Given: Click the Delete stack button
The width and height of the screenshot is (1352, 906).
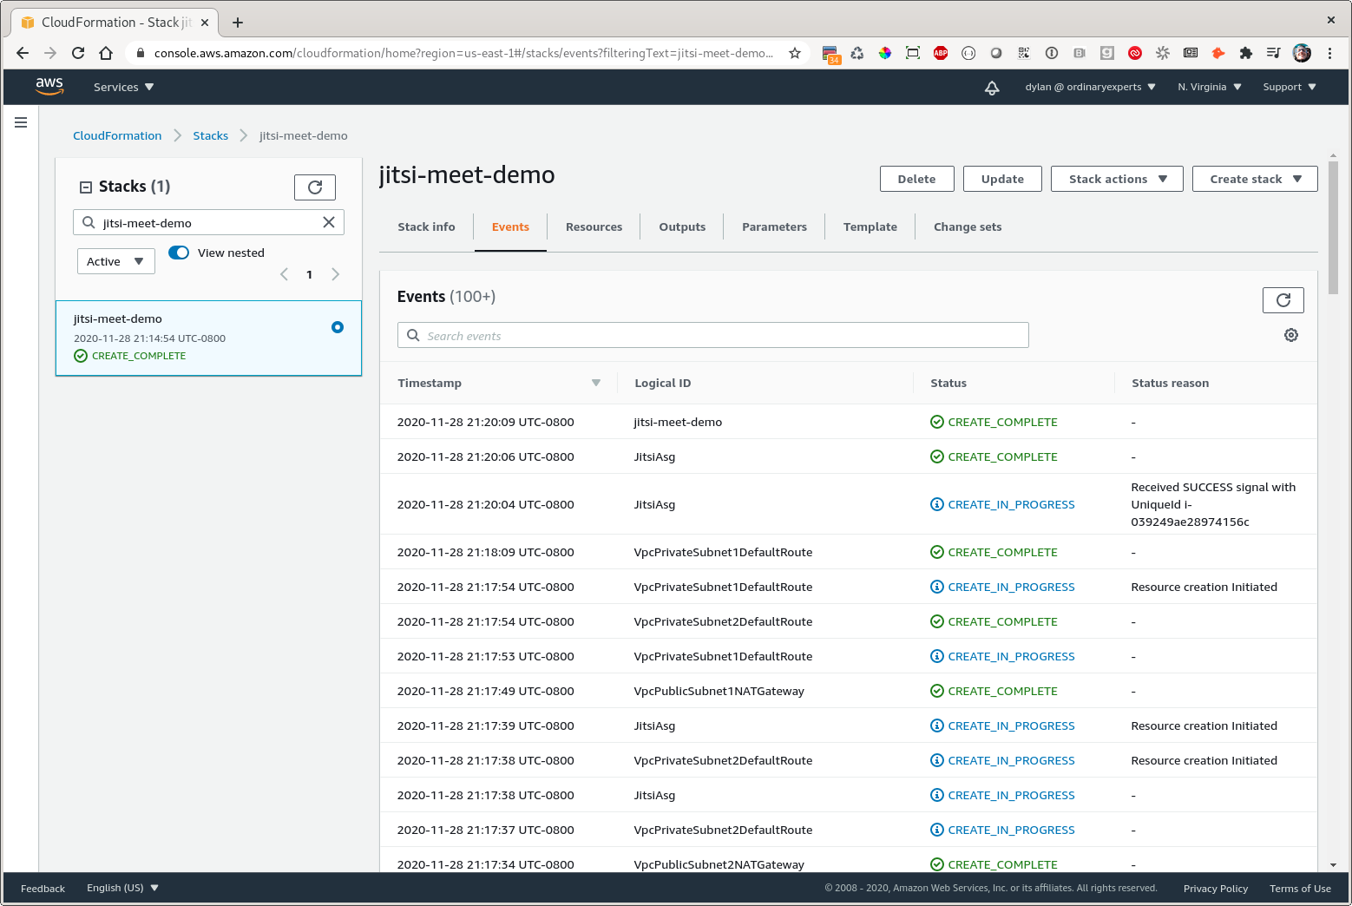Looking at the screenshot, I should [916, 179].
